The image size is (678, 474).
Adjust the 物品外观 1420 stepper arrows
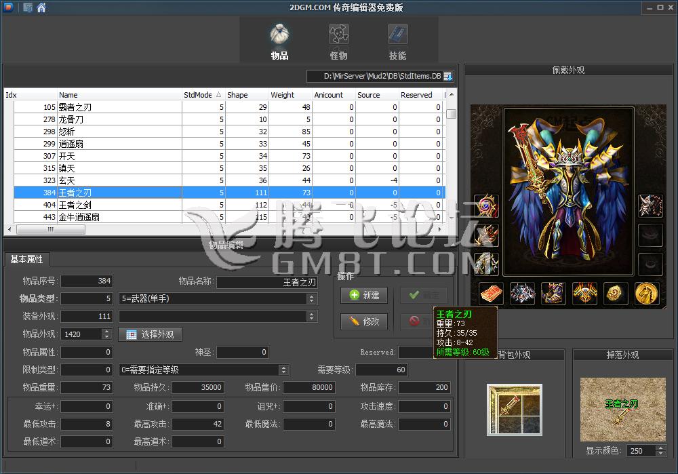coord(107,334)
